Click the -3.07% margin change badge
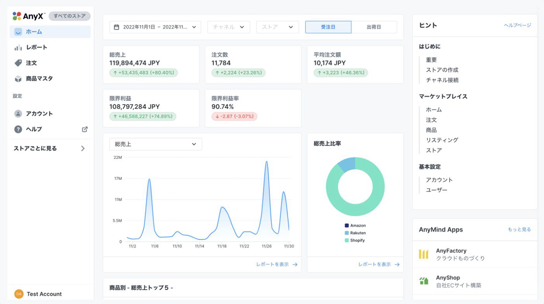Image resolution: width=544 pixels, height=304 pixels. [x=234, y=116]
